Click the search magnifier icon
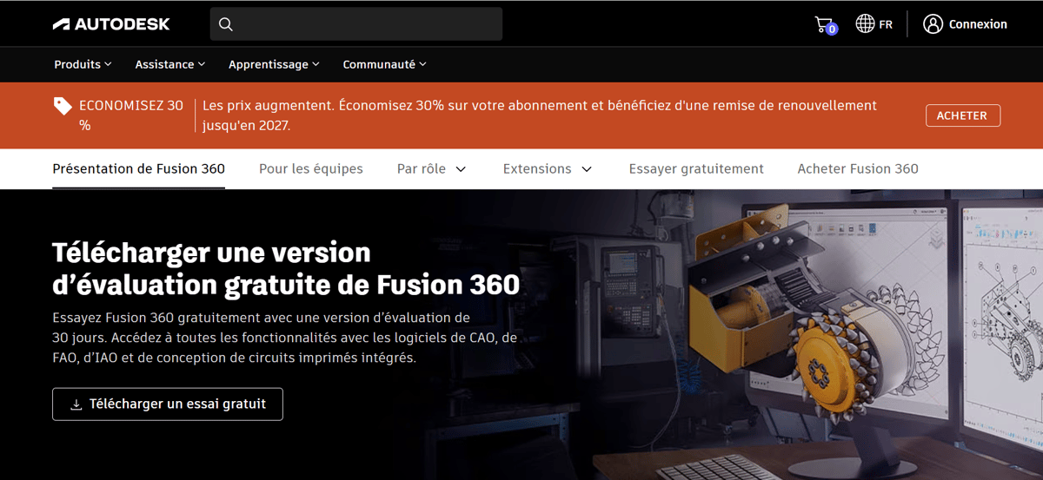The height and width of the screenshot is (480, 1043). [226, 24]
